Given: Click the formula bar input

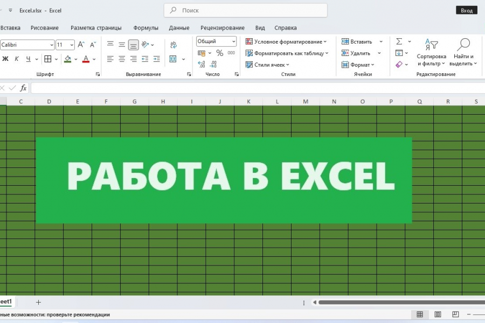Looking at the screenshot, I should click(x=258, y=88).
